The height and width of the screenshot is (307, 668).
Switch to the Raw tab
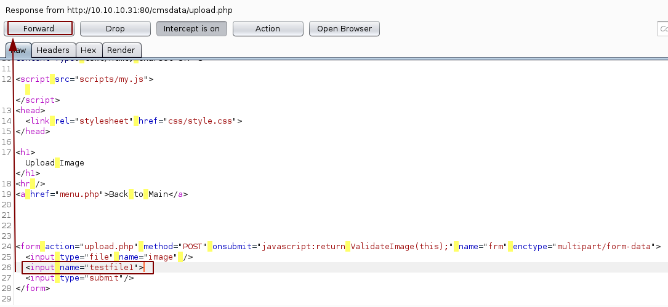pos(18,50)
